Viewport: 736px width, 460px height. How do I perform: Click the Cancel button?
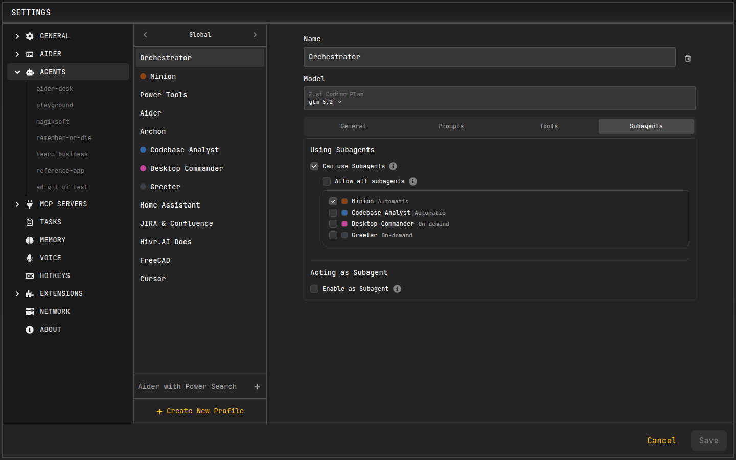[x=661, y=441]
